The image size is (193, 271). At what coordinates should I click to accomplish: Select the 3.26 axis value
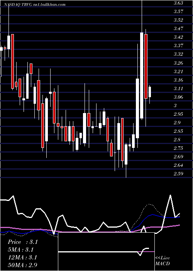(178, 63)
